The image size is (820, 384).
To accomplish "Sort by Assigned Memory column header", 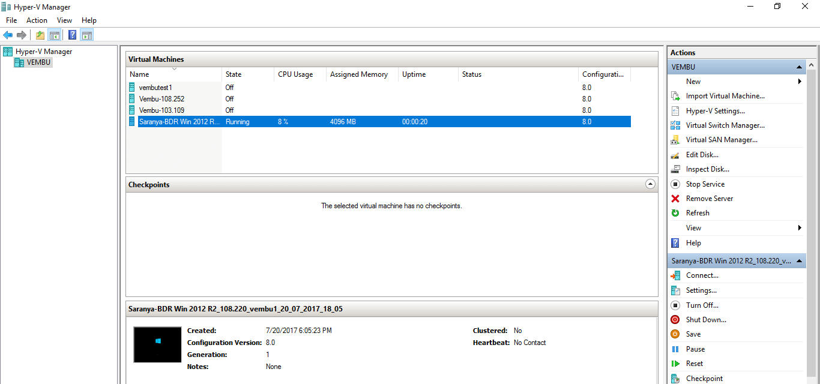I will pos(362,74).
